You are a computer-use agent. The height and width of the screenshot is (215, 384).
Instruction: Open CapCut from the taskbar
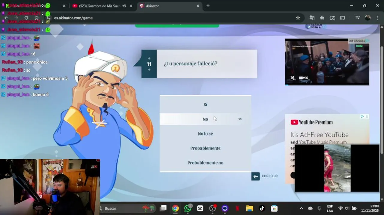200,208
